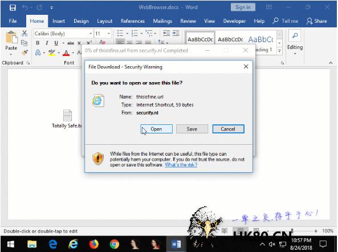Screen dimensions: 338x252
Task: Switch to the Insert ribbon tab
Action: pyautogui.click(x=59, y=21)
